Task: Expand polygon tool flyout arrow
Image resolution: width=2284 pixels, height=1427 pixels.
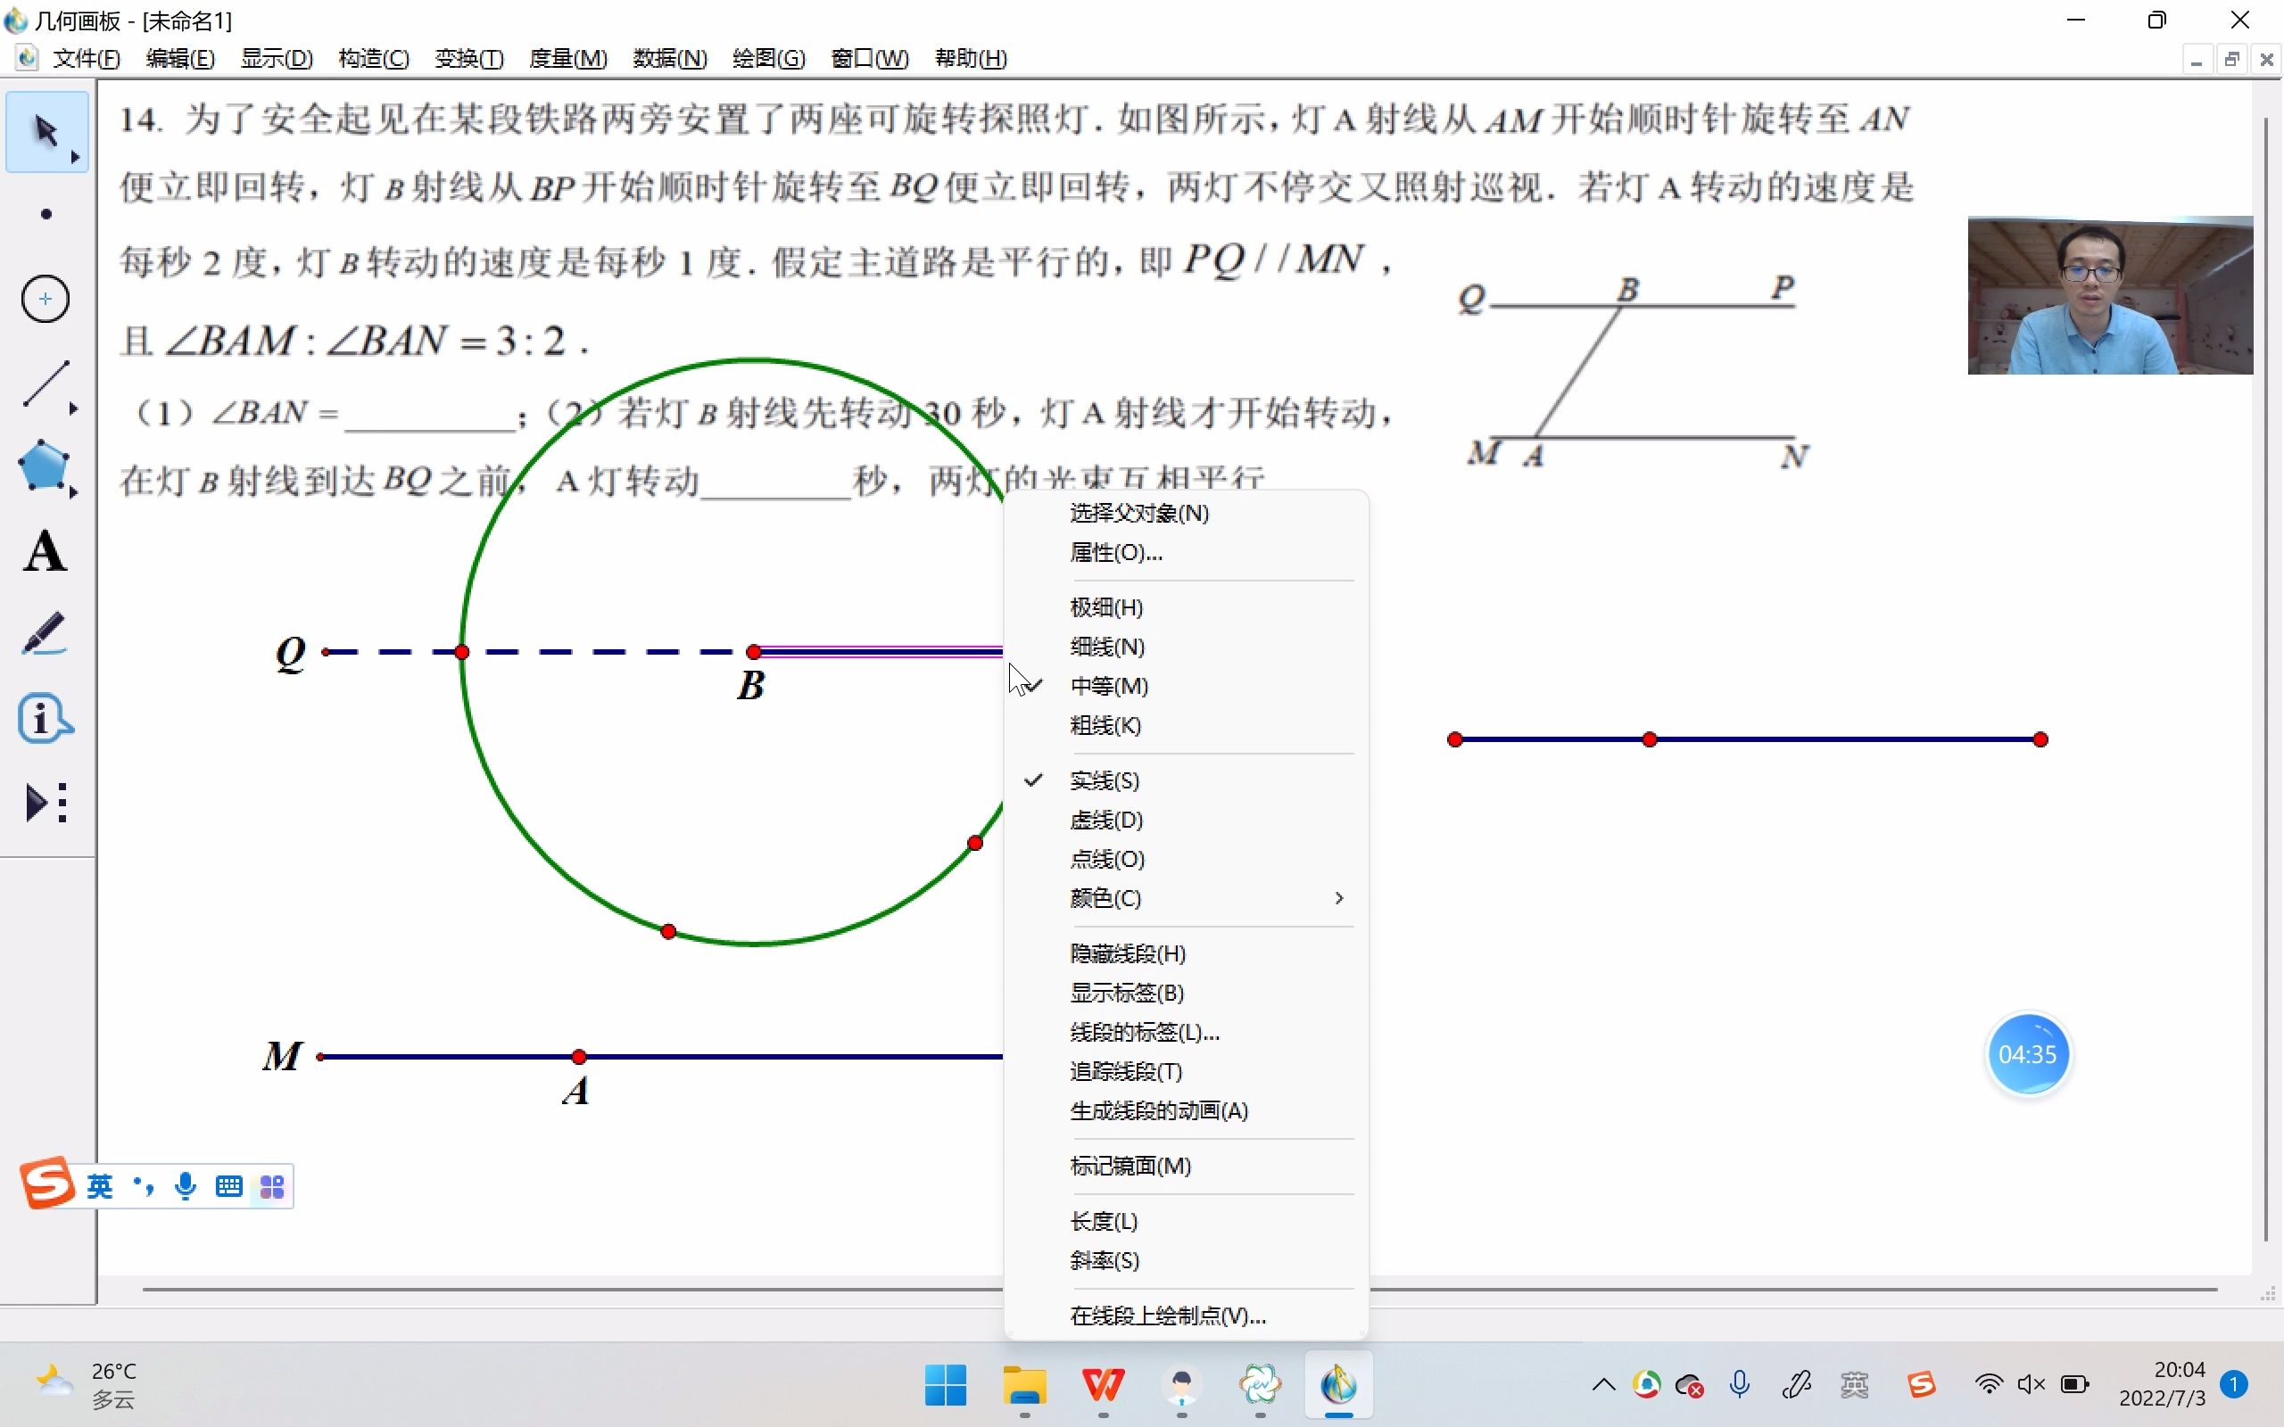Action: 74,492
